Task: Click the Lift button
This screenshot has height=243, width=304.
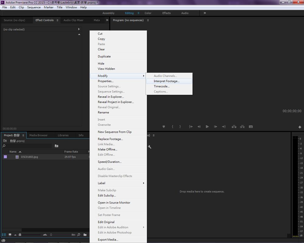Action: click(234, 127)
